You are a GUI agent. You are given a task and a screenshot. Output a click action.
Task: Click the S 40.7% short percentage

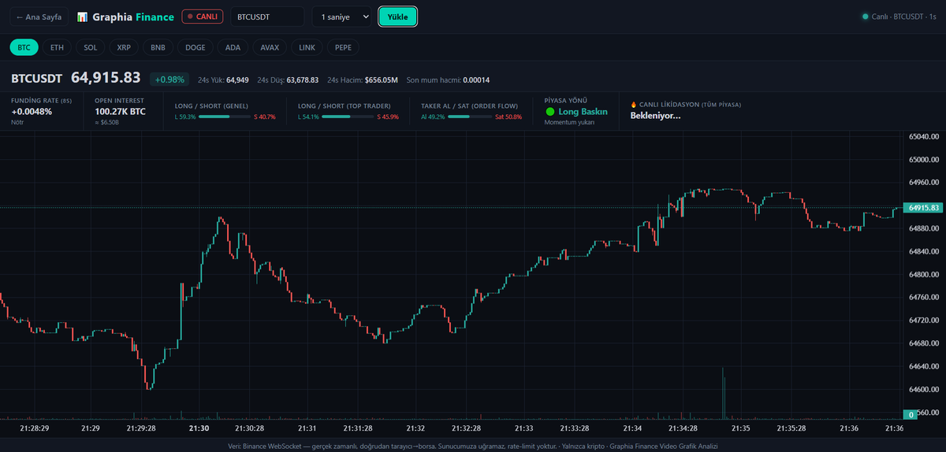265,117
